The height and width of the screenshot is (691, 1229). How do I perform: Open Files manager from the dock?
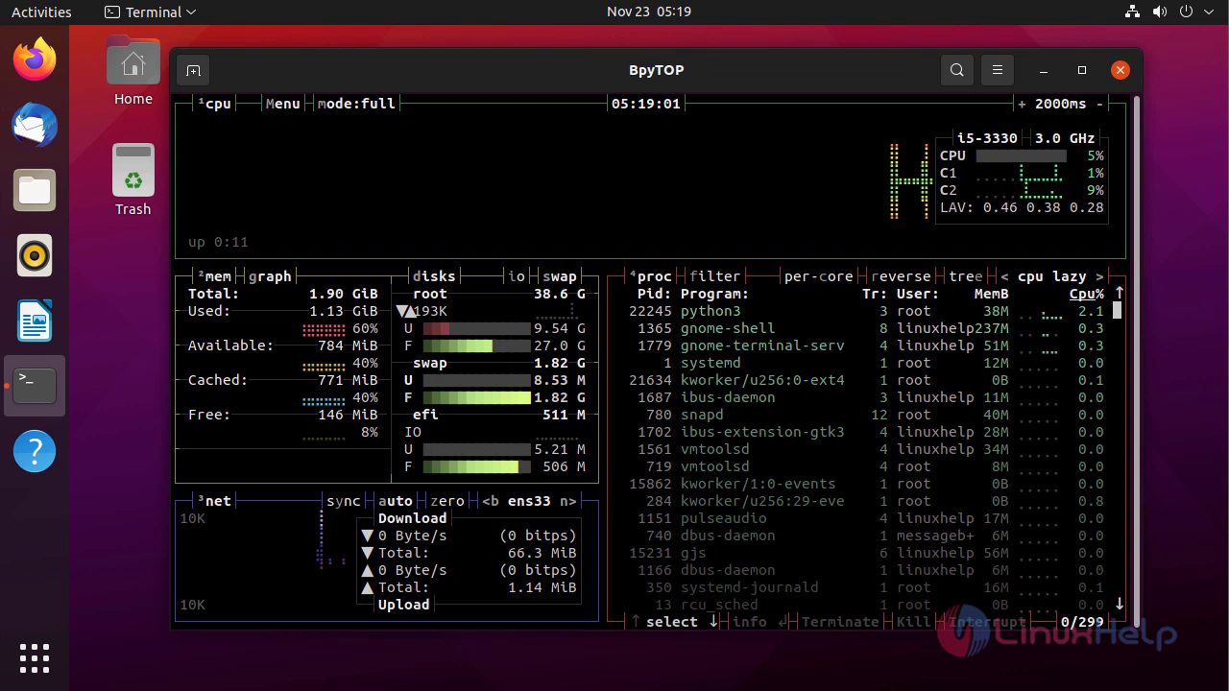point(35,191)
